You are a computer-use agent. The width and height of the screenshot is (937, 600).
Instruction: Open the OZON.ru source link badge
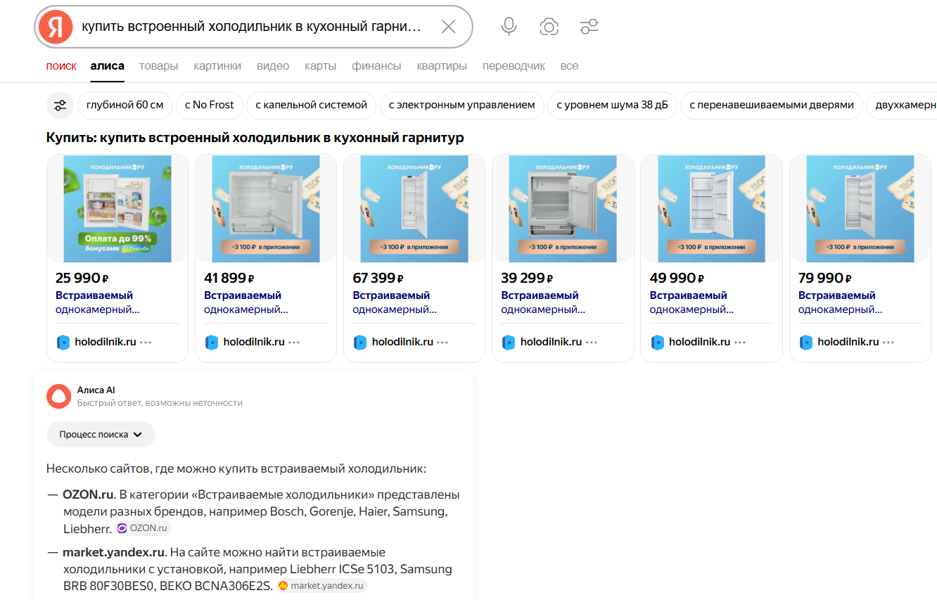144,528
